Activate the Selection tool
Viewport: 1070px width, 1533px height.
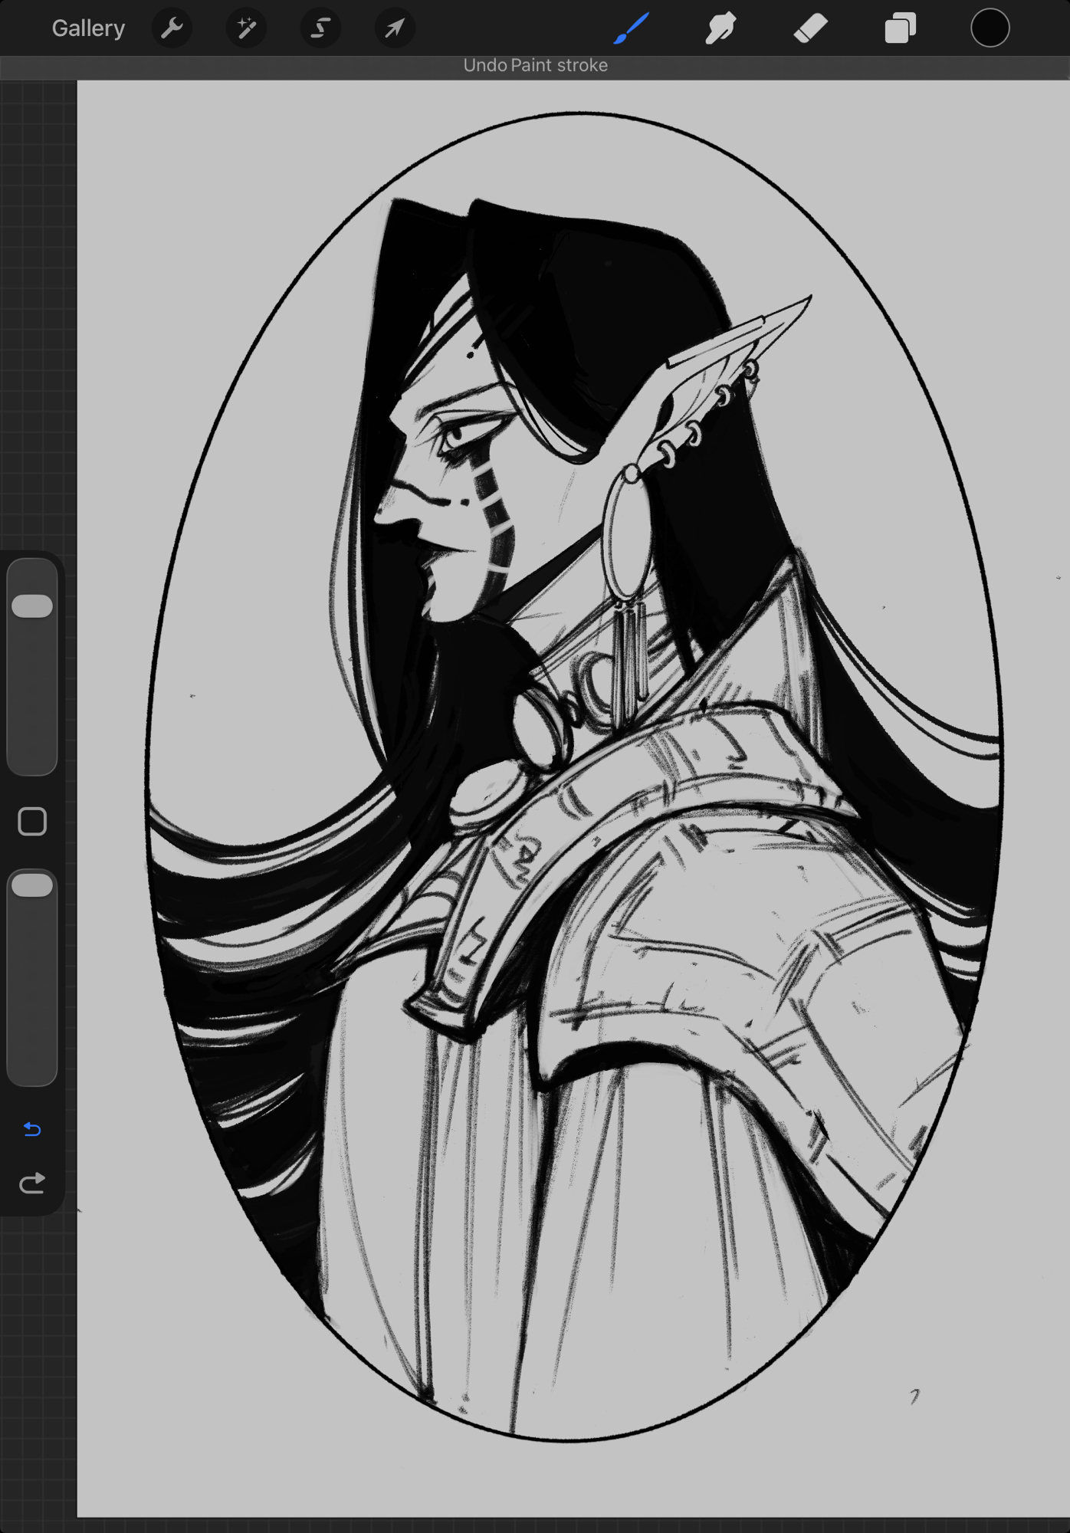320,28
